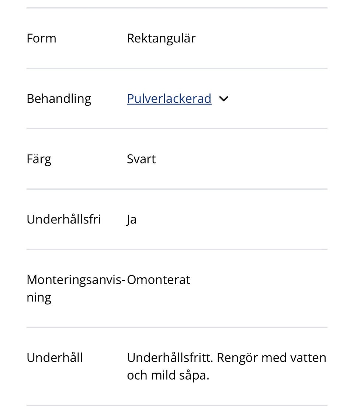Click the wrapped "ning" label continuation
Screen dimensions: 354x412
pyautogui.click(x=39, y=297)
